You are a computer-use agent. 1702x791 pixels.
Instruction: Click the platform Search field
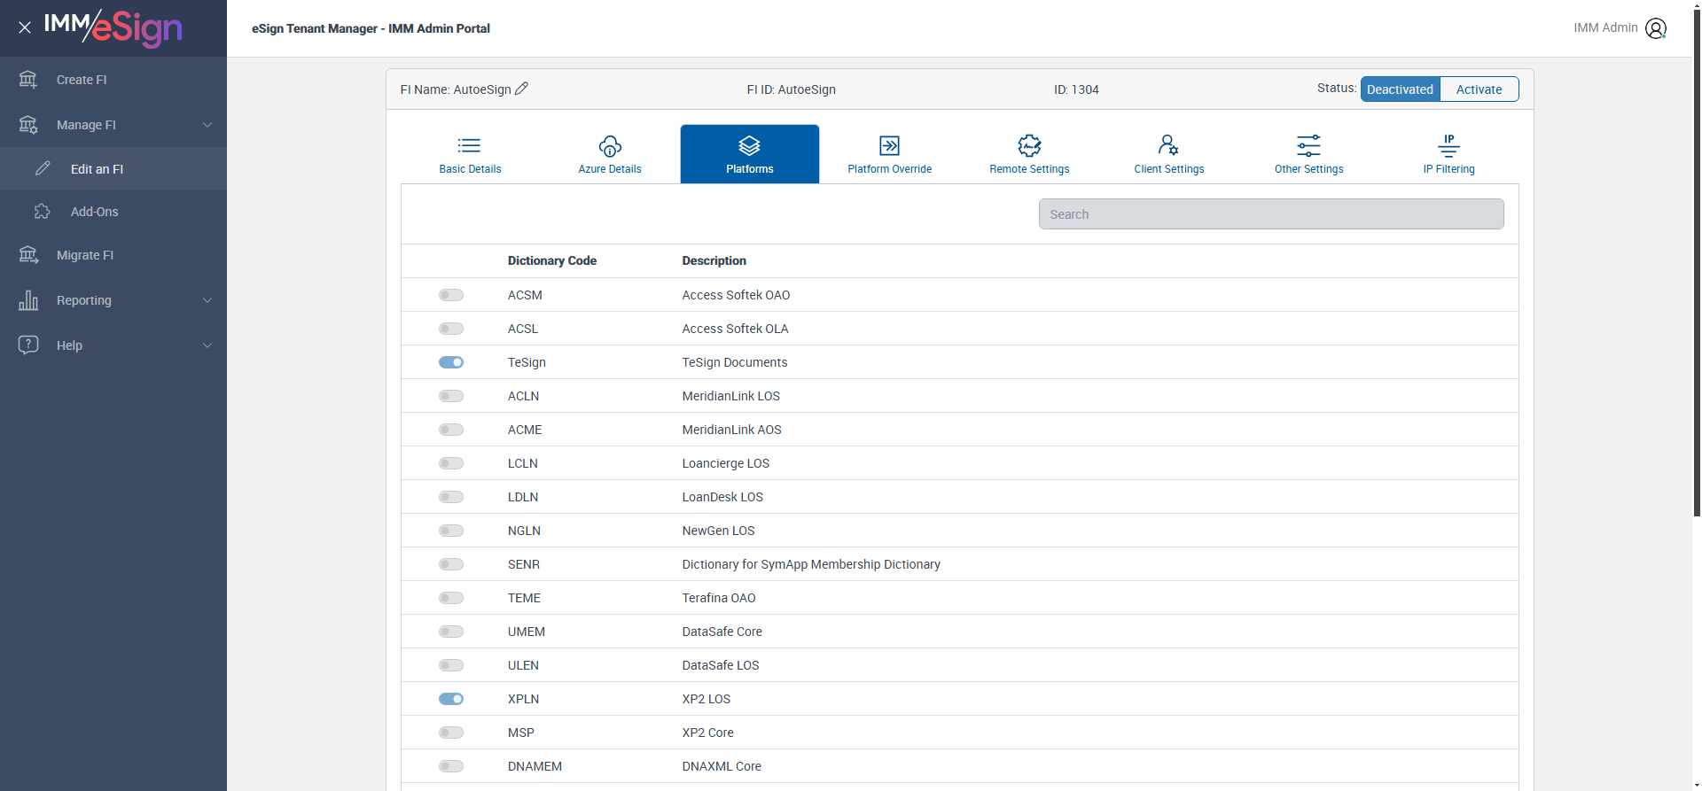[1271, 214]
